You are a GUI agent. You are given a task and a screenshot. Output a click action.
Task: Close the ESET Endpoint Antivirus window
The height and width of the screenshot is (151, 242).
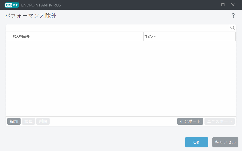[x=233, y=5]
